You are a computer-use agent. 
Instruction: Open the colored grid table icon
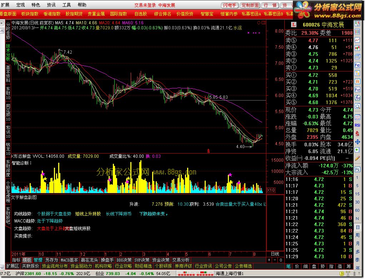pyautogui.click(x=357, y=32)
